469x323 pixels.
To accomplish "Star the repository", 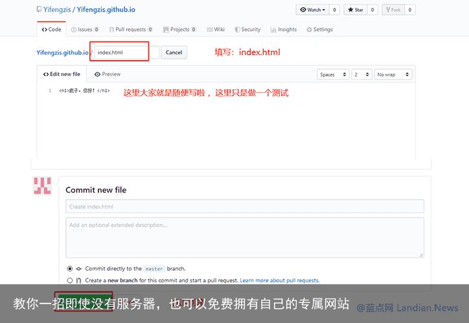I will [x=356, y=10].
